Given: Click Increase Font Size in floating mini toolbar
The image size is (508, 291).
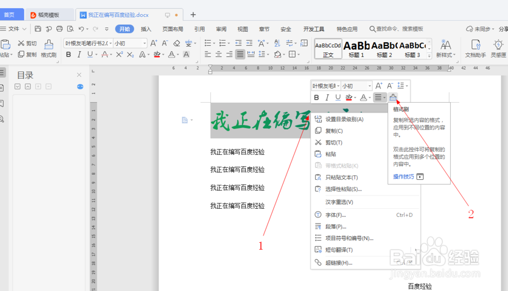Looking at the screenshot, I should pos(378,85).
